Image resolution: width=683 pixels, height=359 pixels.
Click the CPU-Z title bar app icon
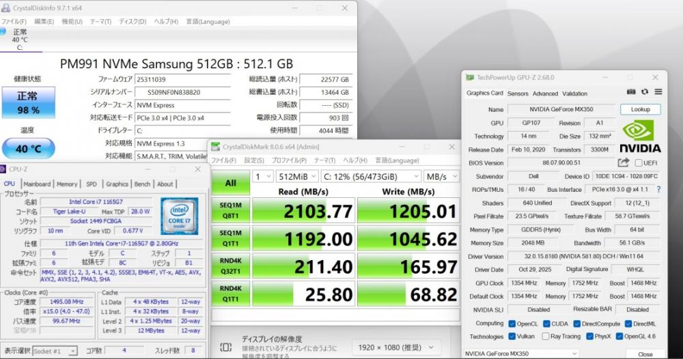pyautogui.click(x=3, y=169)
